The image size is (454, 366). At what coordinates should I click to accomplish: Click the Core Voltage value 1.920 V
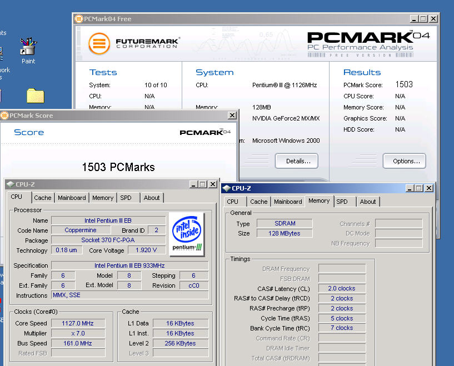coord(146,250)
